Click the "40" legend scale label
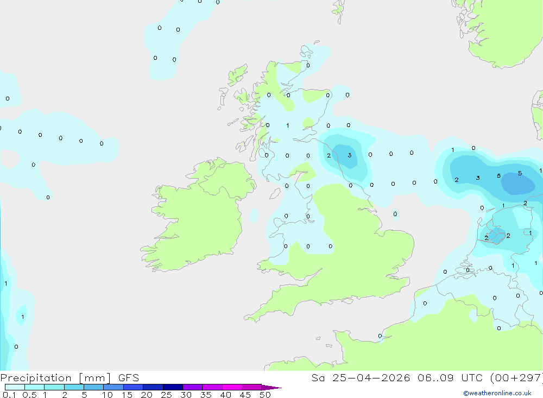The height and width of the screenshot is (398, 543). pos(225,395)
